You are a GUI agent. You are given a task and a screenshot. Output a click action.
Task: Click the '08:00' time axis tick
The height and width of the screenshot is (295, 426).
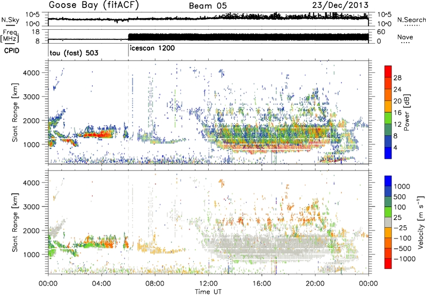point(155,284)
